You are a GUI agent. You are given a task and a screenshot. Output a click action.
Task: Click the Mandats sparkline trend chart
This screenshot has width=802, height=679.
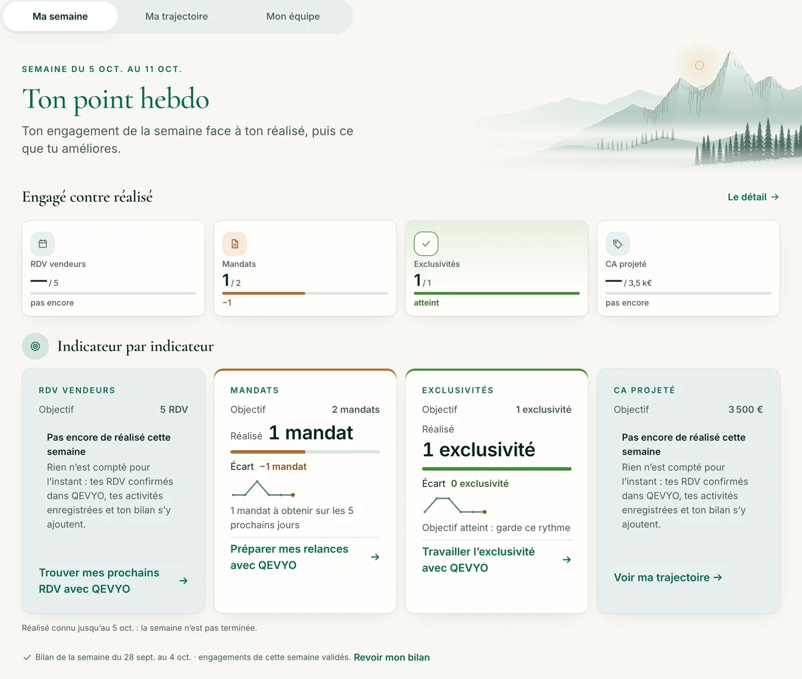tap(263, 489)
